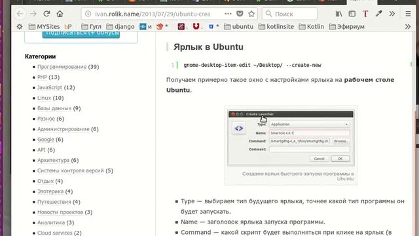Toggle the sidebar view icon

(352, 14)
